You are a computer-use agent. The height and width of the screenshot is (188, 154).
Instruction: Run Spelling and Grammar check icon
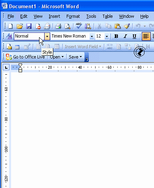(79, 26)
